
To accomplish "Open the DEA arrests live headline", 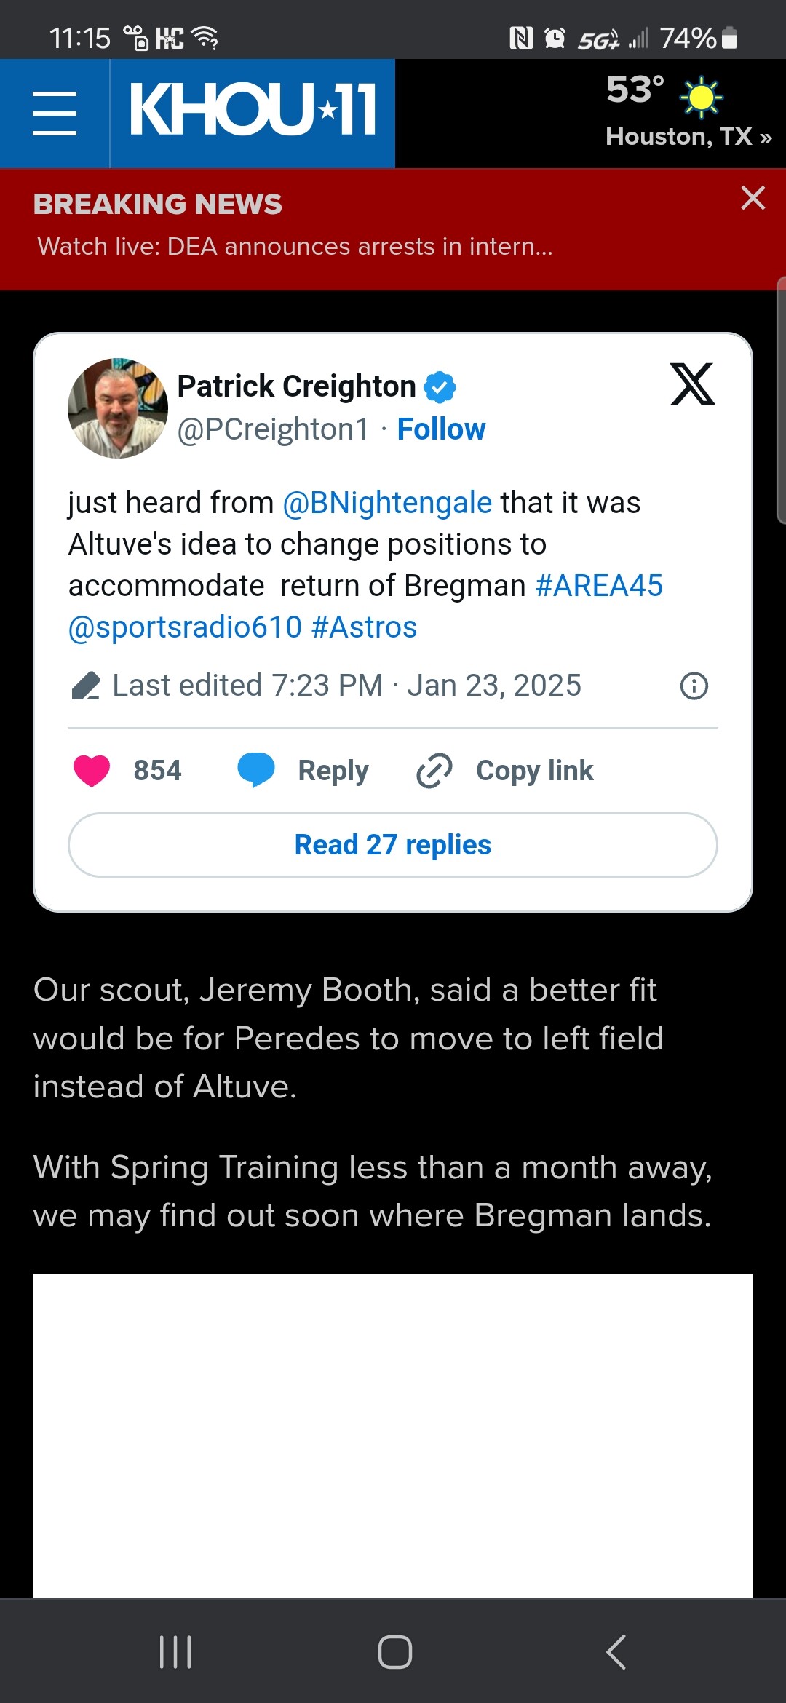I will [295, 247].
